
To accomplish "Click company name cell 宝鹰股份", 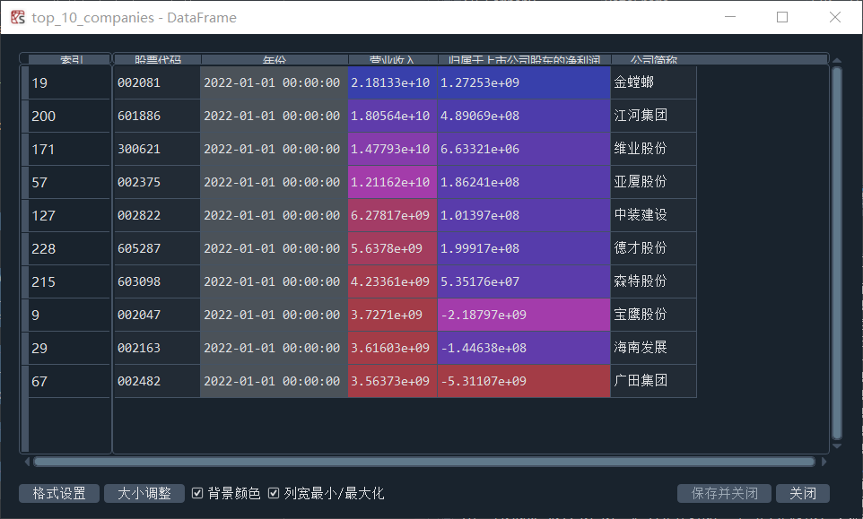I will click(653, 315).
